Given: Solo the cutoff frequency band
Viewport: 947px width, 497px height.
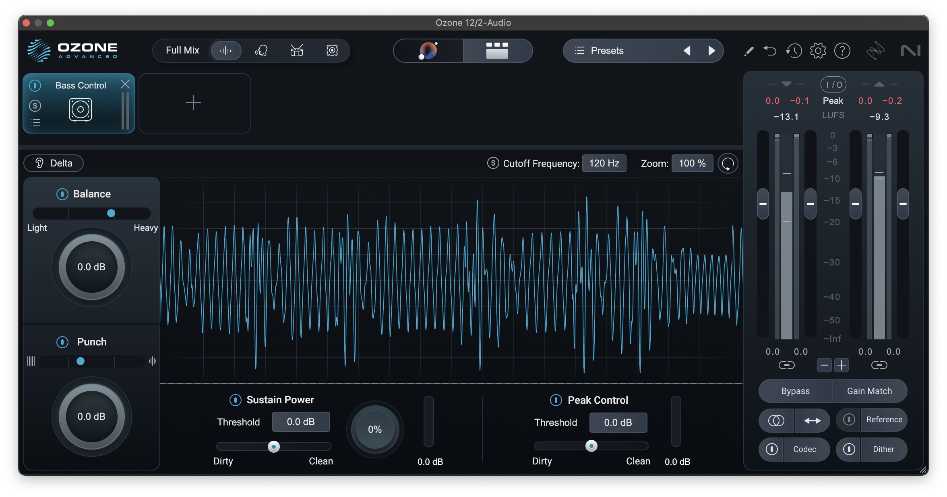Looking at the screenshot, I should (x=493, y=163).
